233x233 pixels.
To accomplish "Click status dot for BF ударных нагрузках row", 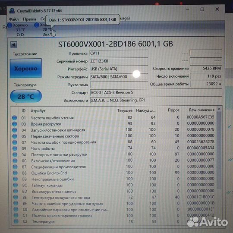I will point(16,204).
